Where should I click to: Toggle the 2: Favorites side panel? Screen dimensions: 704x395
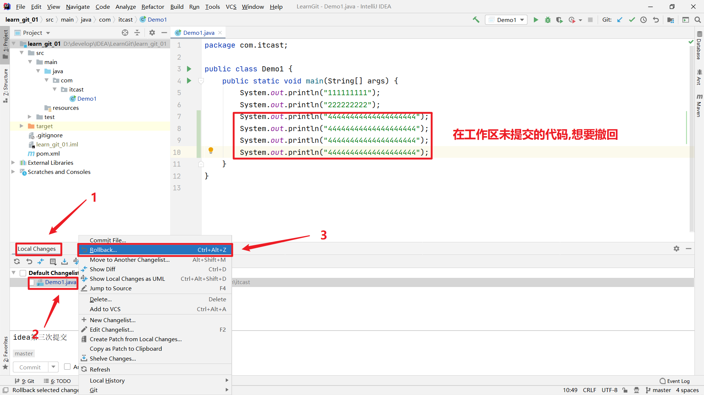coord(5,353)
